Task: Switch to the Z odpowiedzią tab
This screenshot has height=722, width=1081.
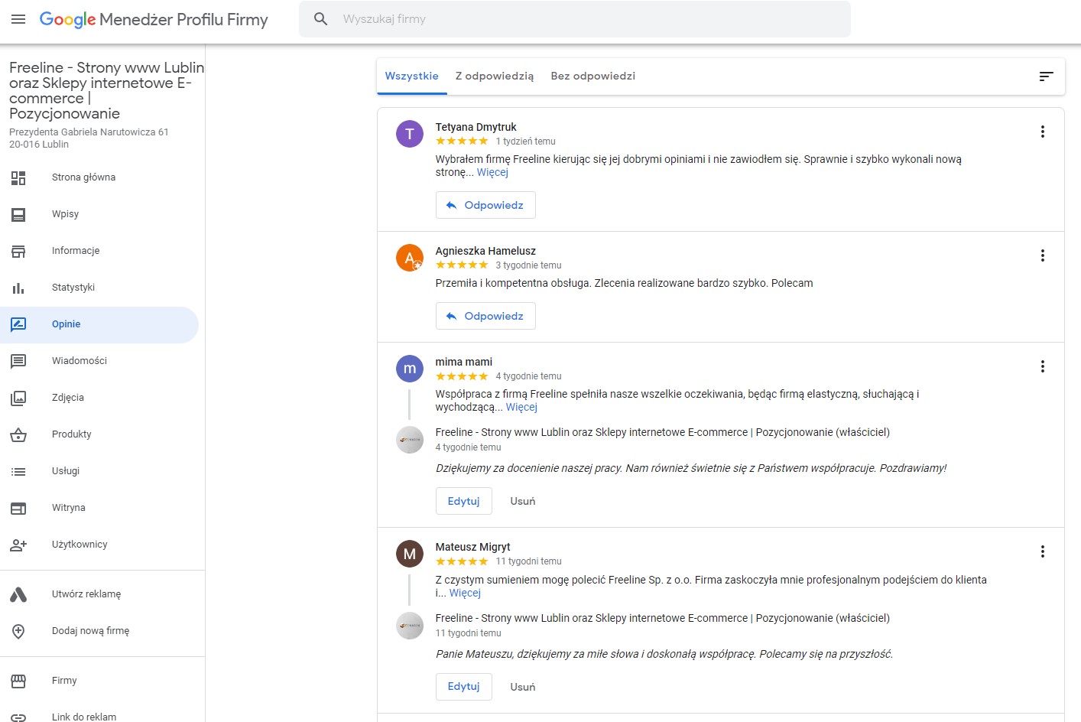Action: pos(495,76)
